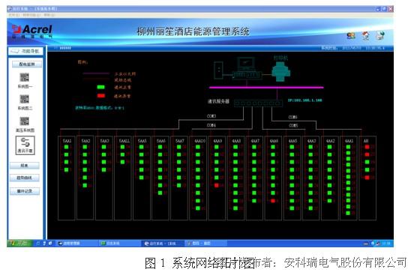This screenshot has width=414, height=272.
Task: Click the third menu in the menu bar
Action: [x=49, y=15]
